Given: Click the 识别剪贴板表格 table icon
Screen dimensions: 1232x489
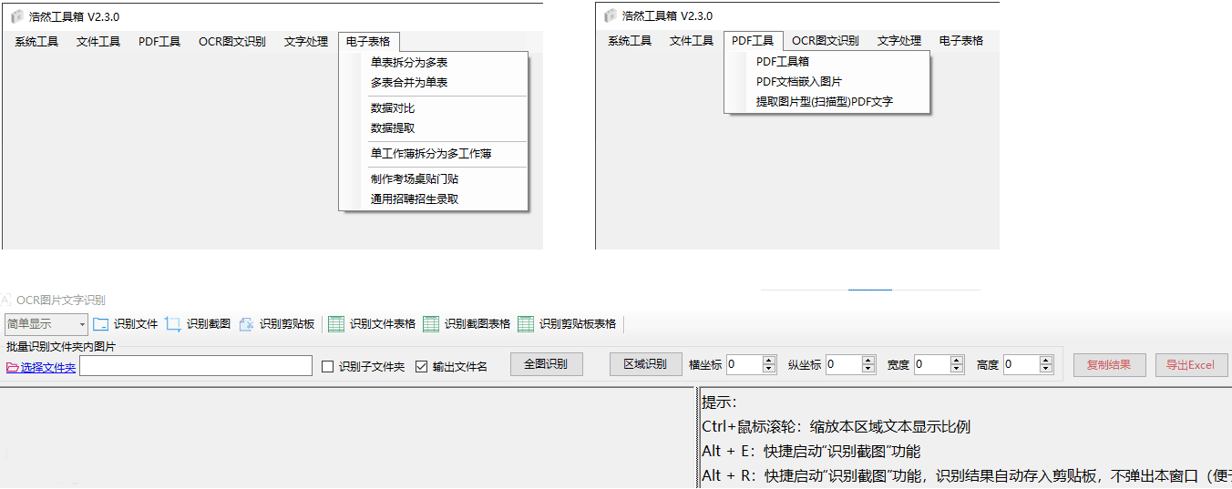Looking at the screenshot, I should tap(526, 324).
